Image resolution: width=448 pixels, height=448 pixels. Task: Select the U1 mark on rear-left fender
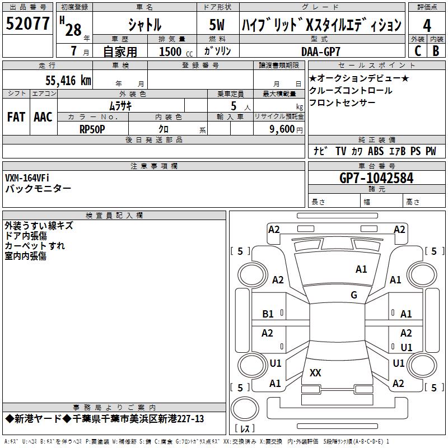276,363
